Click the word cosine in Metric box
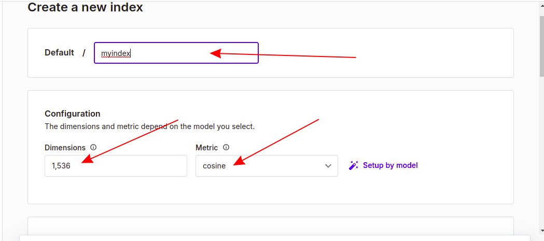The width and height of the screenshot is (544, 241). point(214,166)
